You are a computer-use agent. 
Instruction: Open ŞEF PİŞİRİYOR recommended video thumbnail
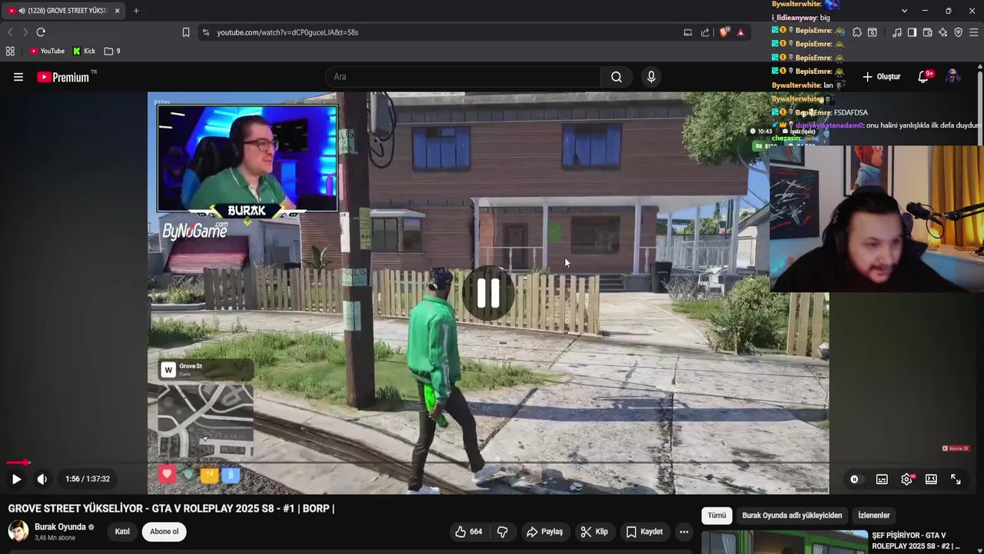[x=785, y=542]
